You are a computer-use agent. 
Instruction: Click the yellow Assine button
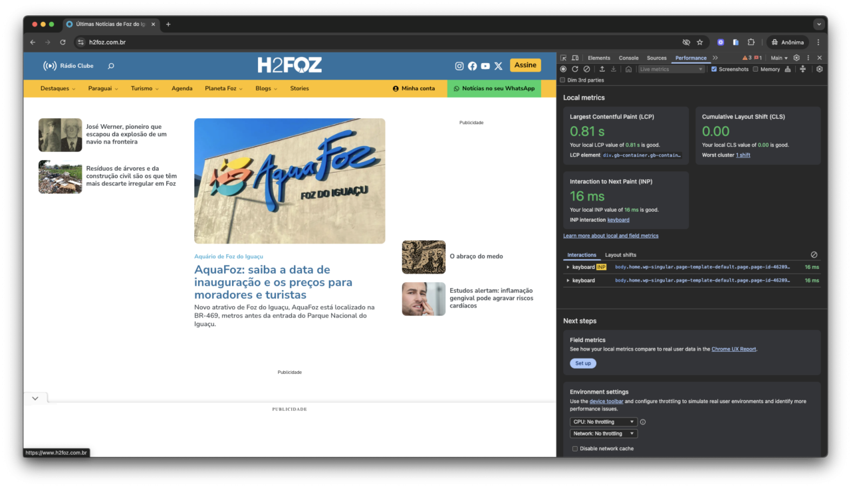coord(525,65)
